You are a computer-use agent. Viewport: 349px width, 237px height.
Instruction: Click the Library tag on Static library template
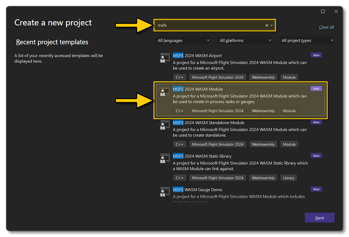point(288,178)
